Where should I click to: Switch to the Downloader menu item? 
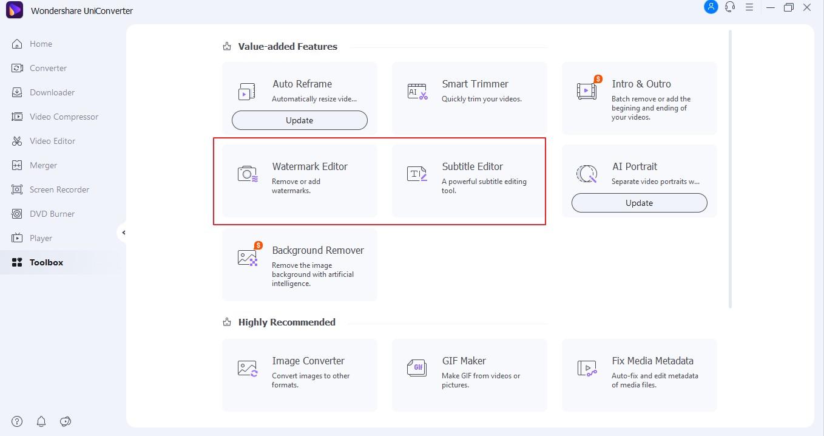click(52, 92)
